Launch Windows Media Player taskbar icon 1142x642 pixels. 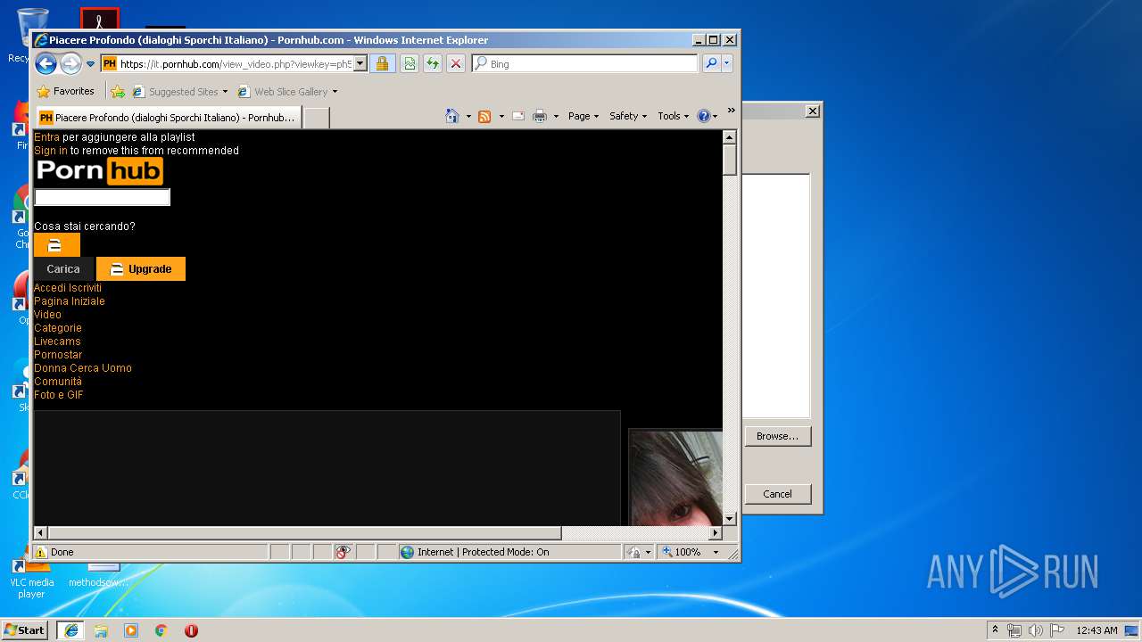131,630
